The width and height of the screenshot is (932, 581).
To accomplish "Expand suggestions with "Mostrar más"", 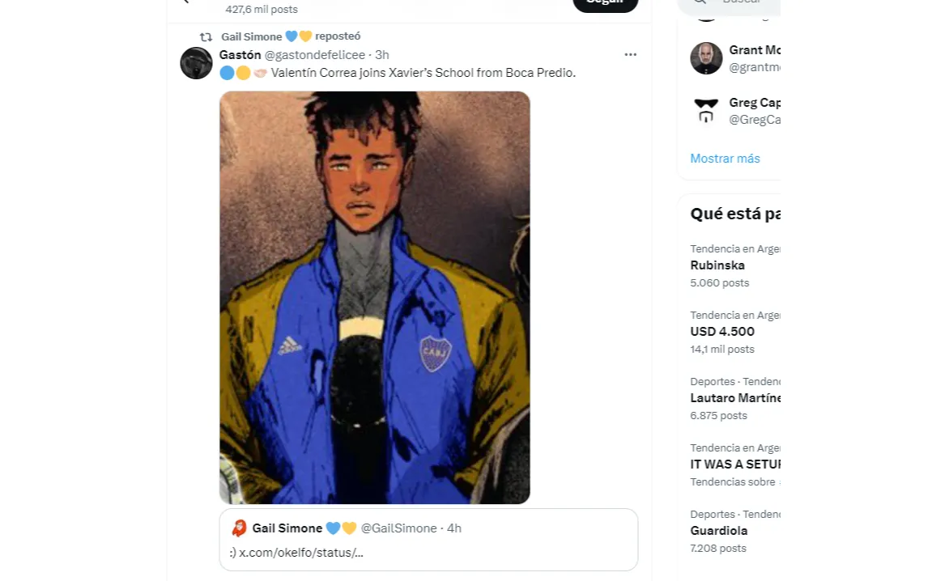I will 725,159.
